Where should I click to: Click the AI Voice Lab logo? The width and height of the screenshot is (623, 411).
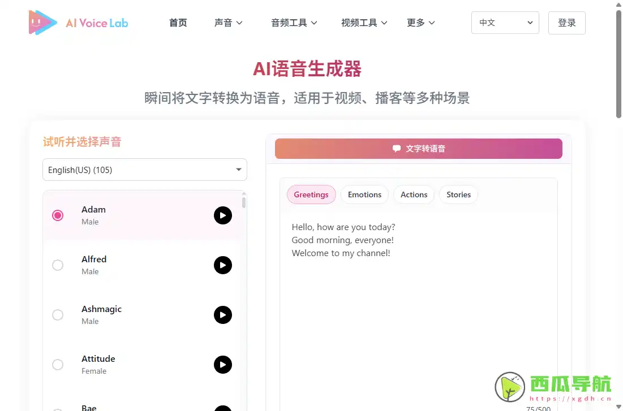coord(78,23)
